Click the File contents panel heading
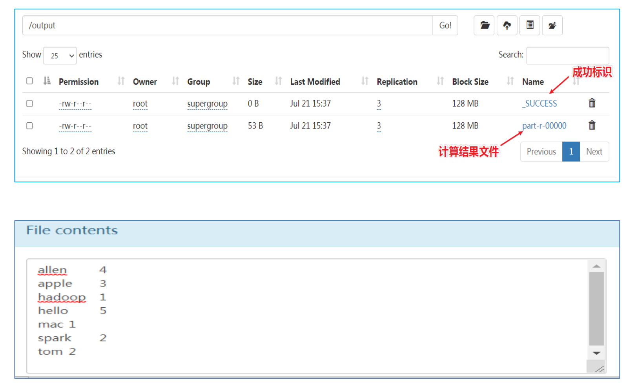The image size is (638, 392). [x=72, y=230]
